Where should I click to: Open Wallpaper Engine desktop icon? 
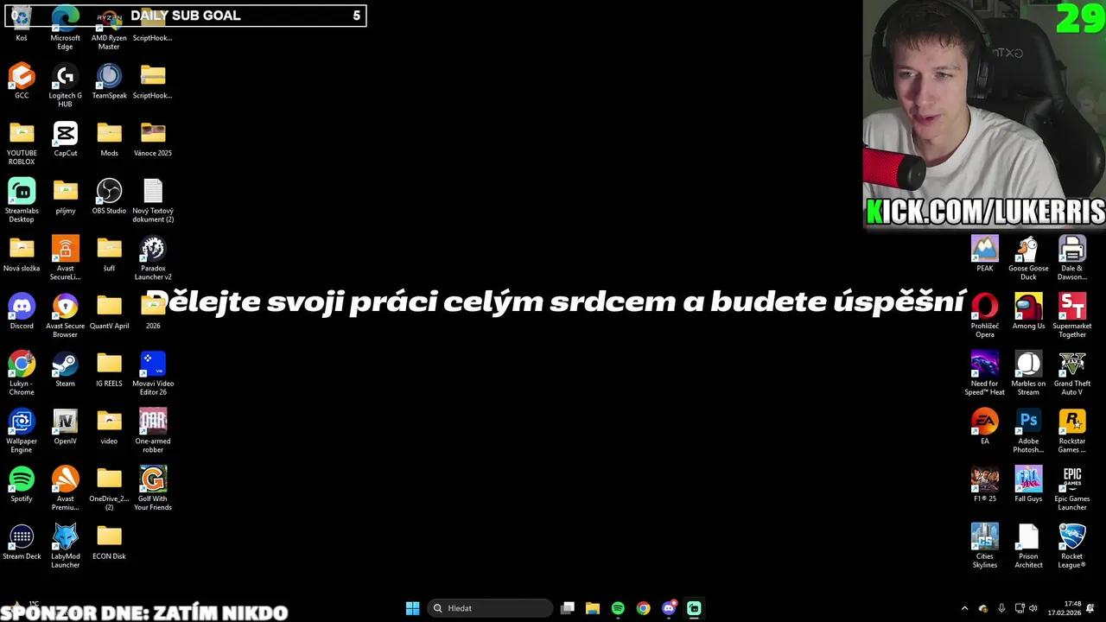pos(22,422)
